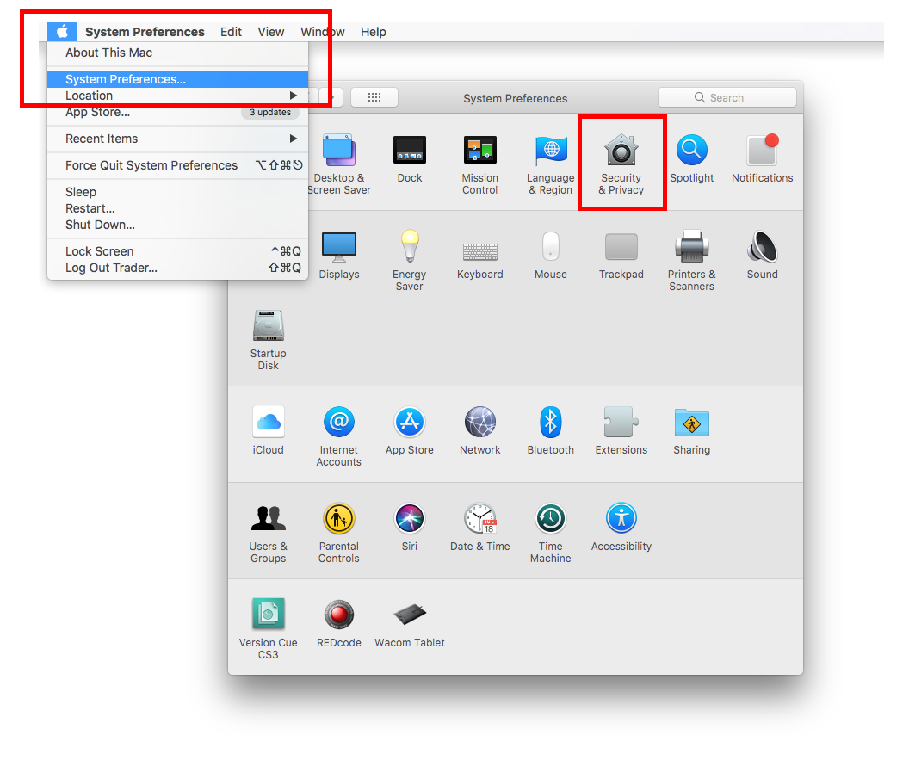Screen dimensions: 909x760
Task: Open Parental Controls pane
Action: [339, 533]
